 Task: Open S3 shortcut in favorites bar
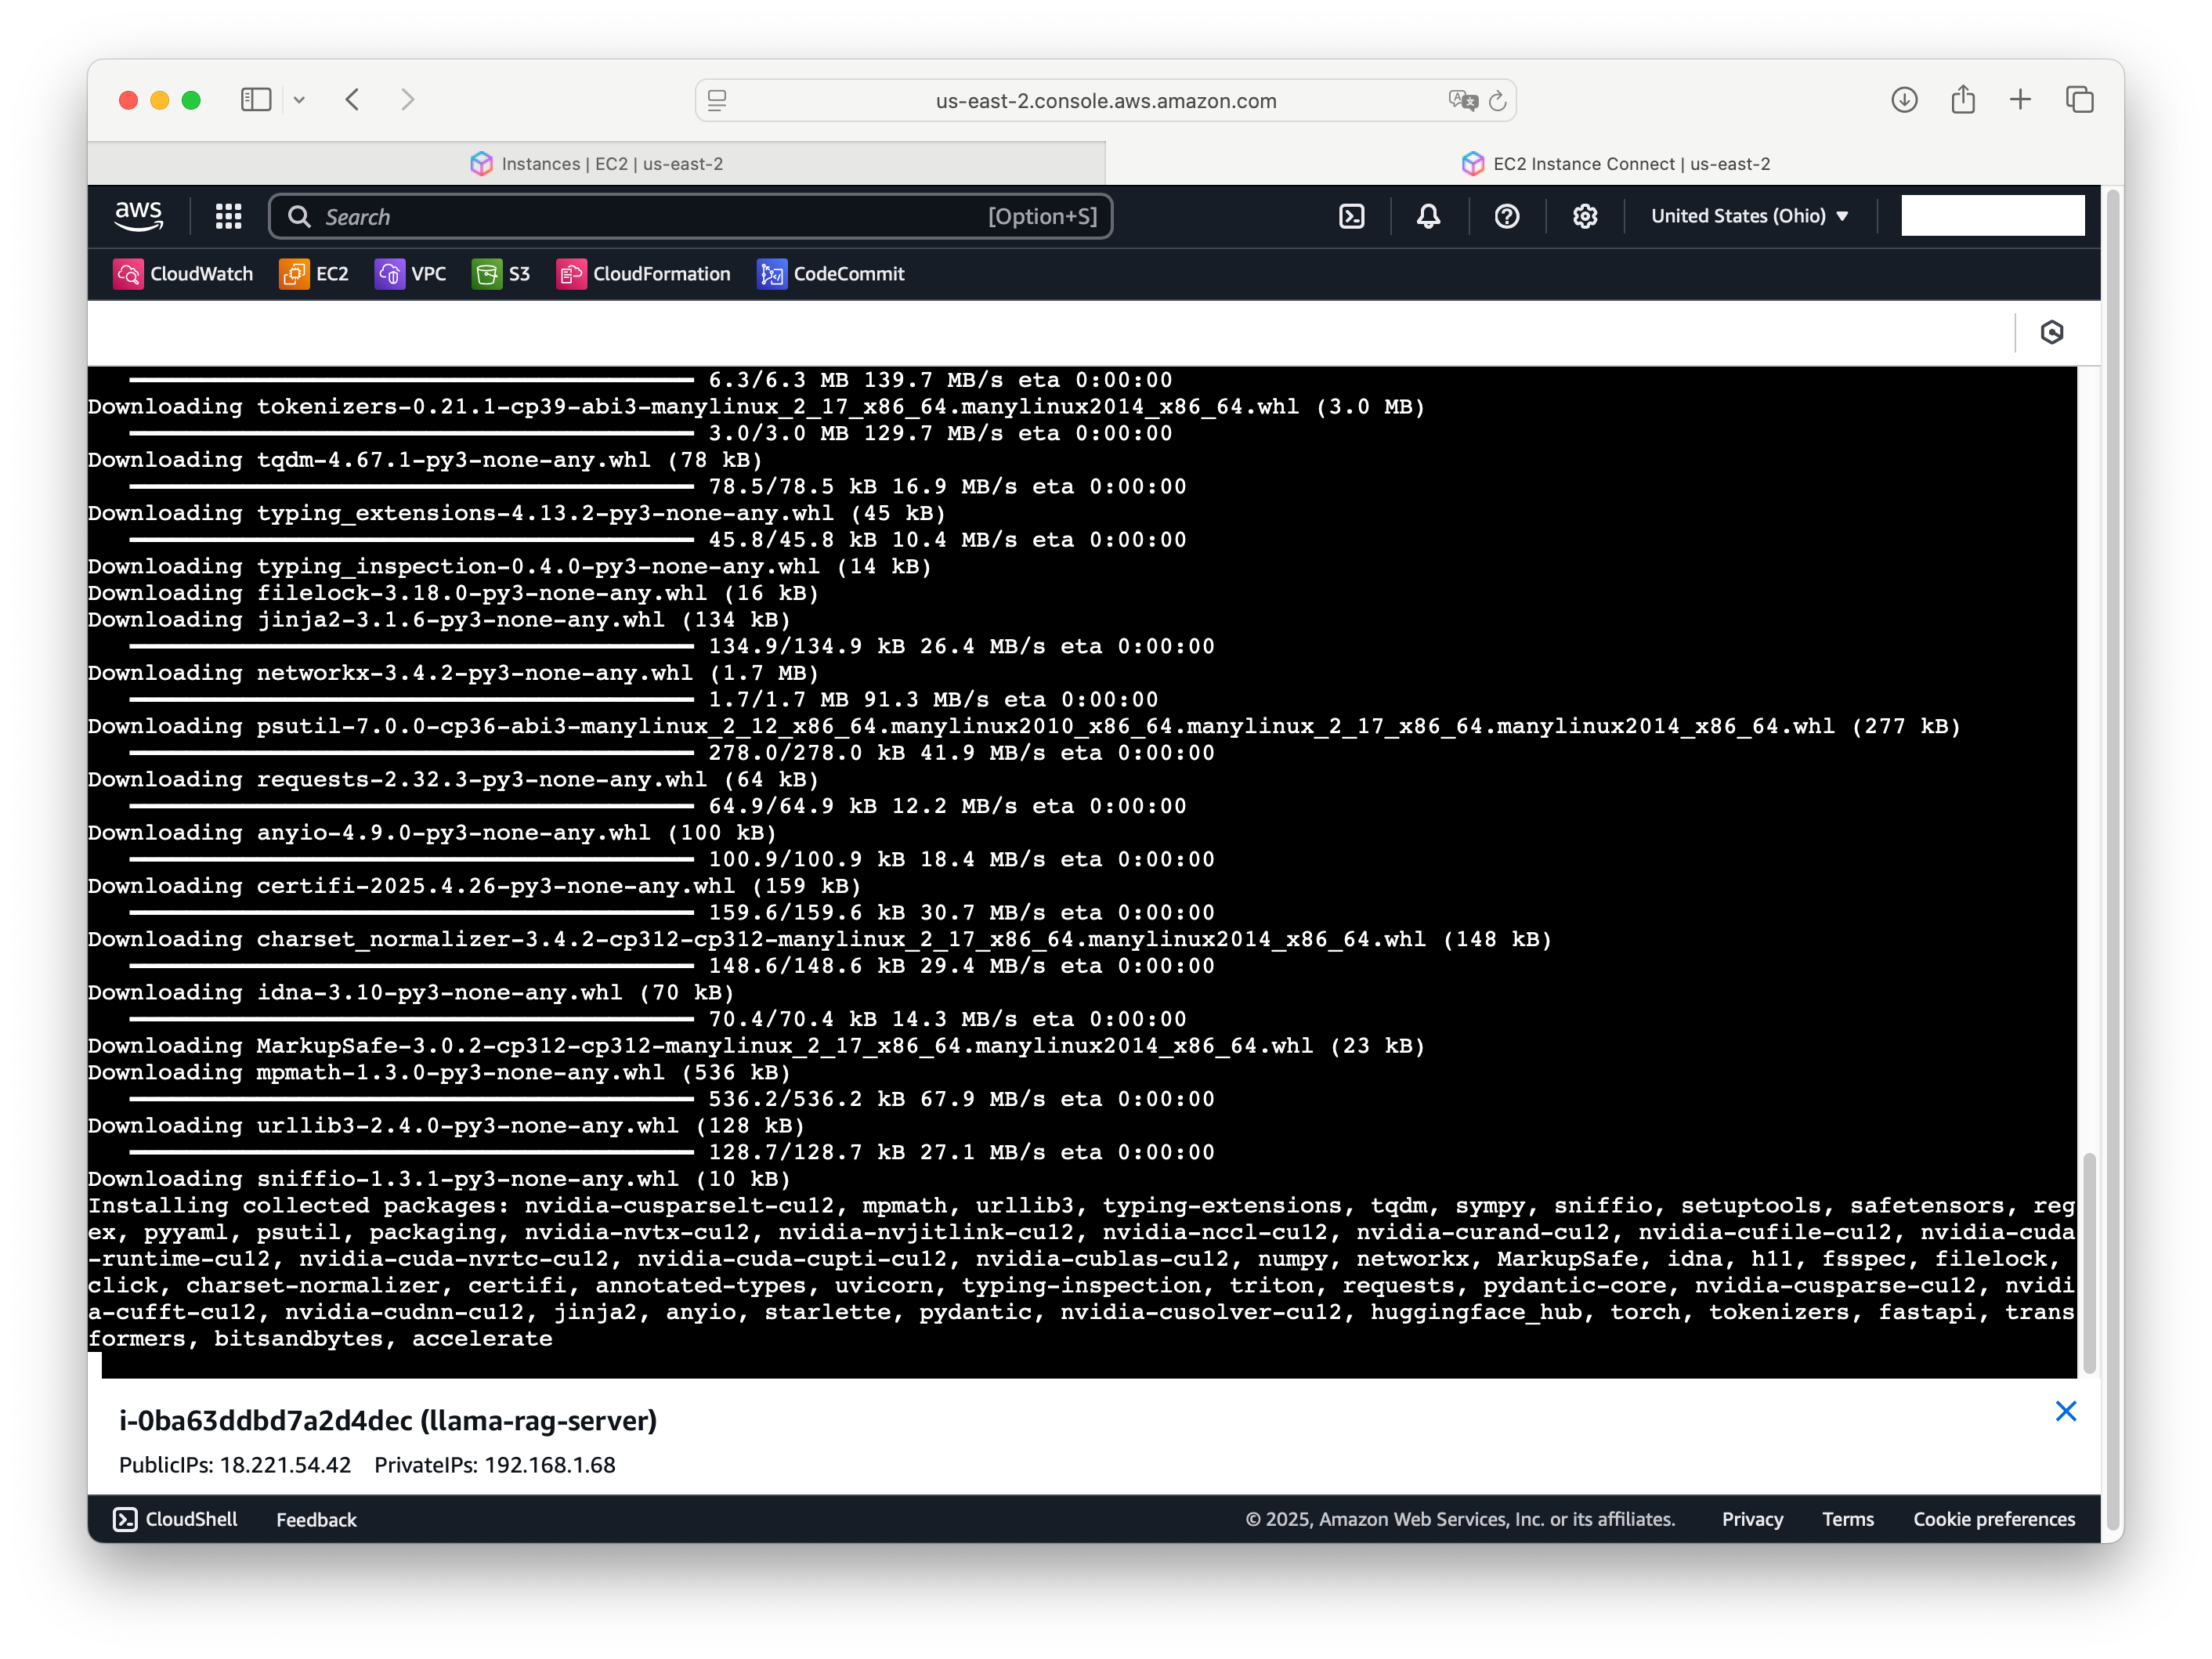coord(501,274)
